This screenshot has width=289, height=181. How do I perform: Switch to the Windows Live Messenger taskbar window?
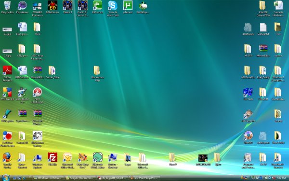(48, 178)
